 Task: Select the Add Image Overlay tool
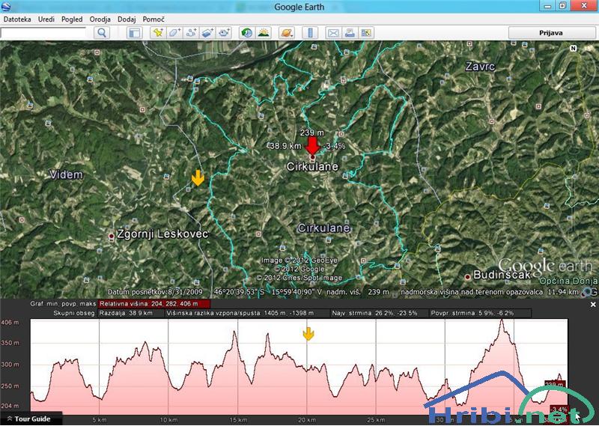coord(207,33)
